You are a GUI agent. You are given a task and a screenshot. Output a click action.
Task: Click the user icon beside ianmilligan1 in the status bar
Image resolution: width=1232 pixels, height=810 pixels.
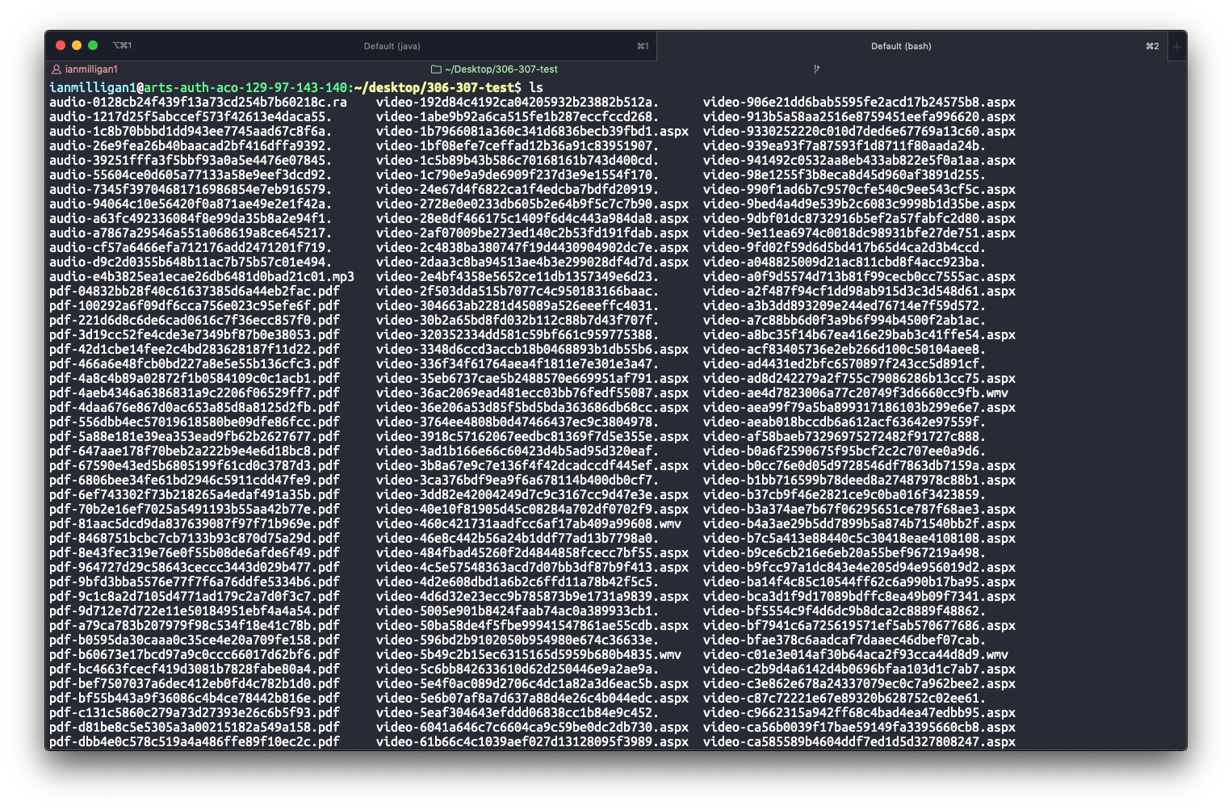click(57, 69)
